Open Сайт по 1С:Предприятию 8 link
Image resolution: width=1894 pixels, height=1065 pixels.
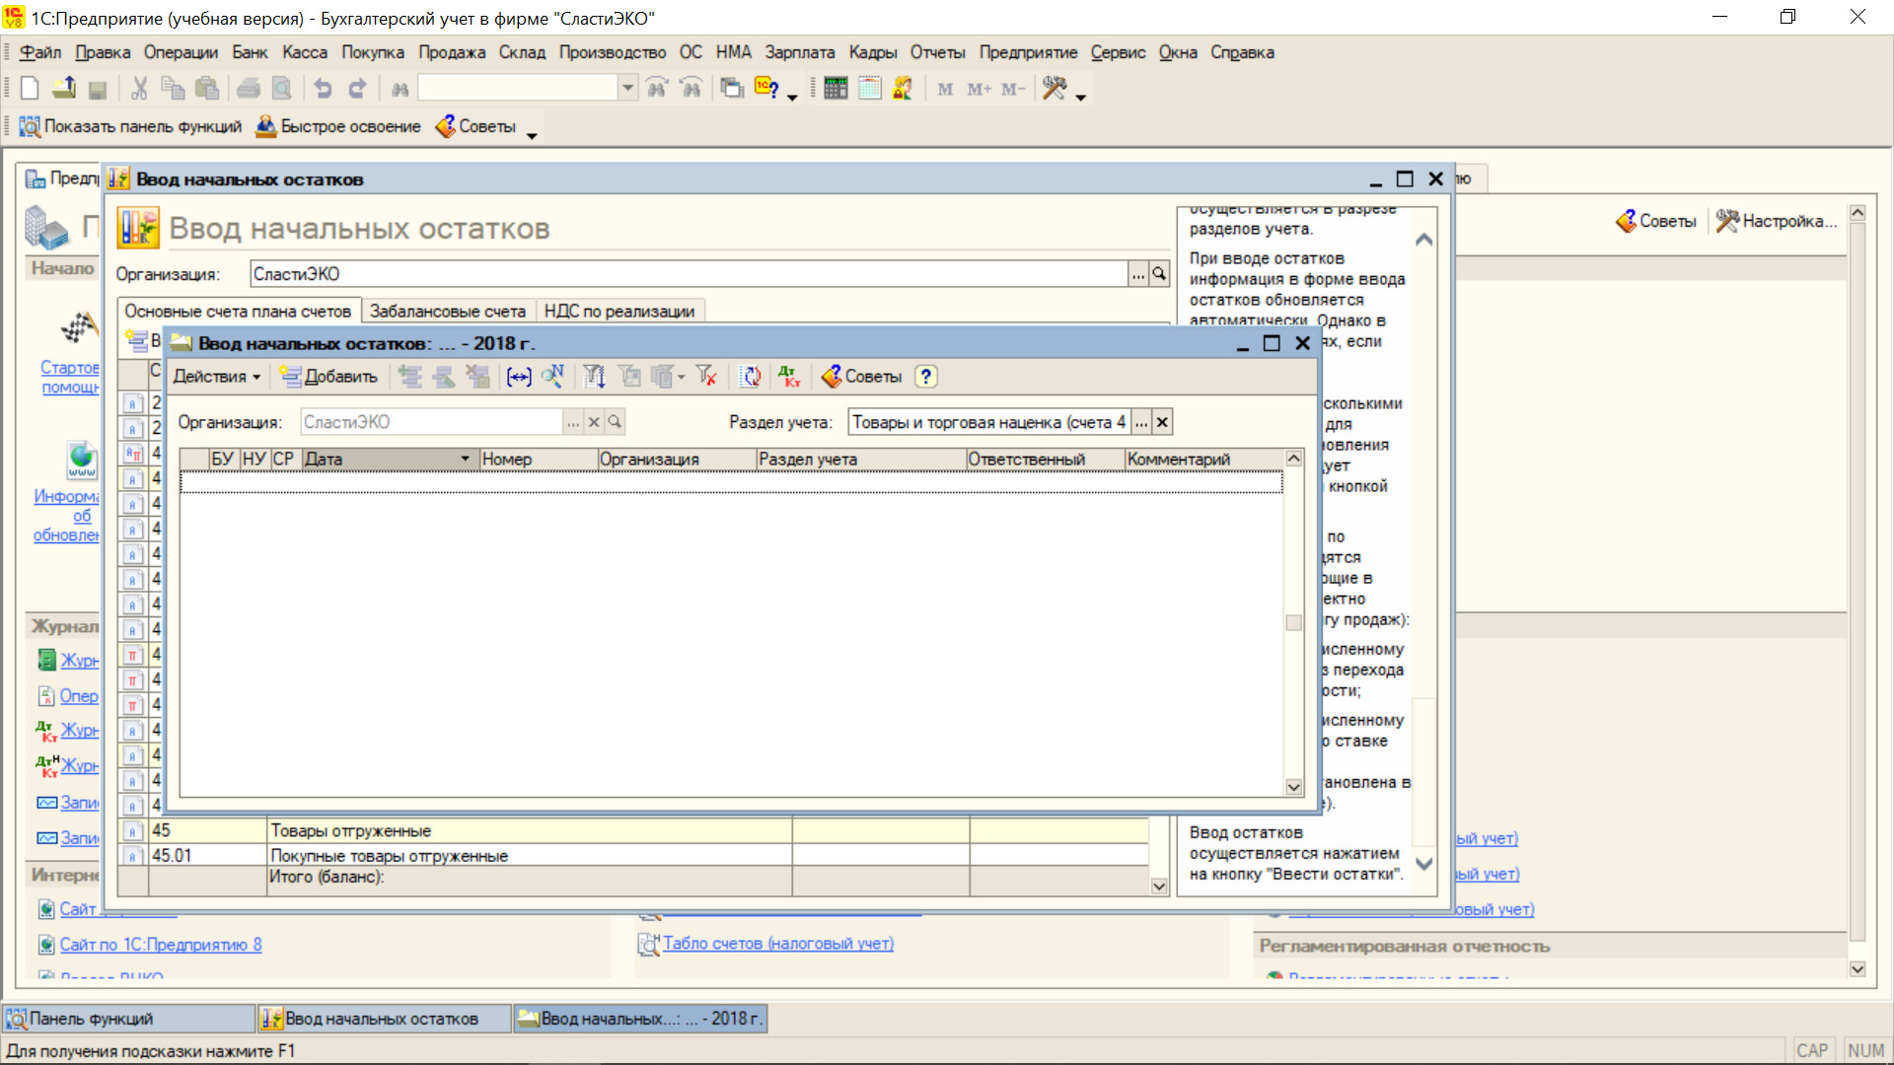click(x=160, y=944)
